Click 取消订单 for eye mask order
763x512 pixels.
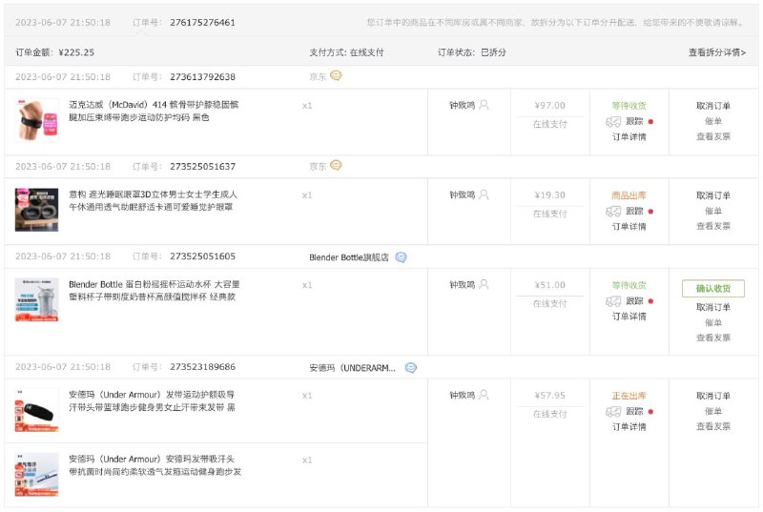tap(712, 195)
